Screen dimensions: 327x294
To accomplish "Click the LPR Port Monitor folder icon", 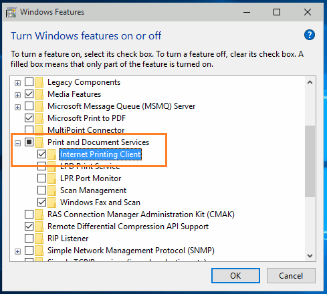I will (x=51, y=178).
